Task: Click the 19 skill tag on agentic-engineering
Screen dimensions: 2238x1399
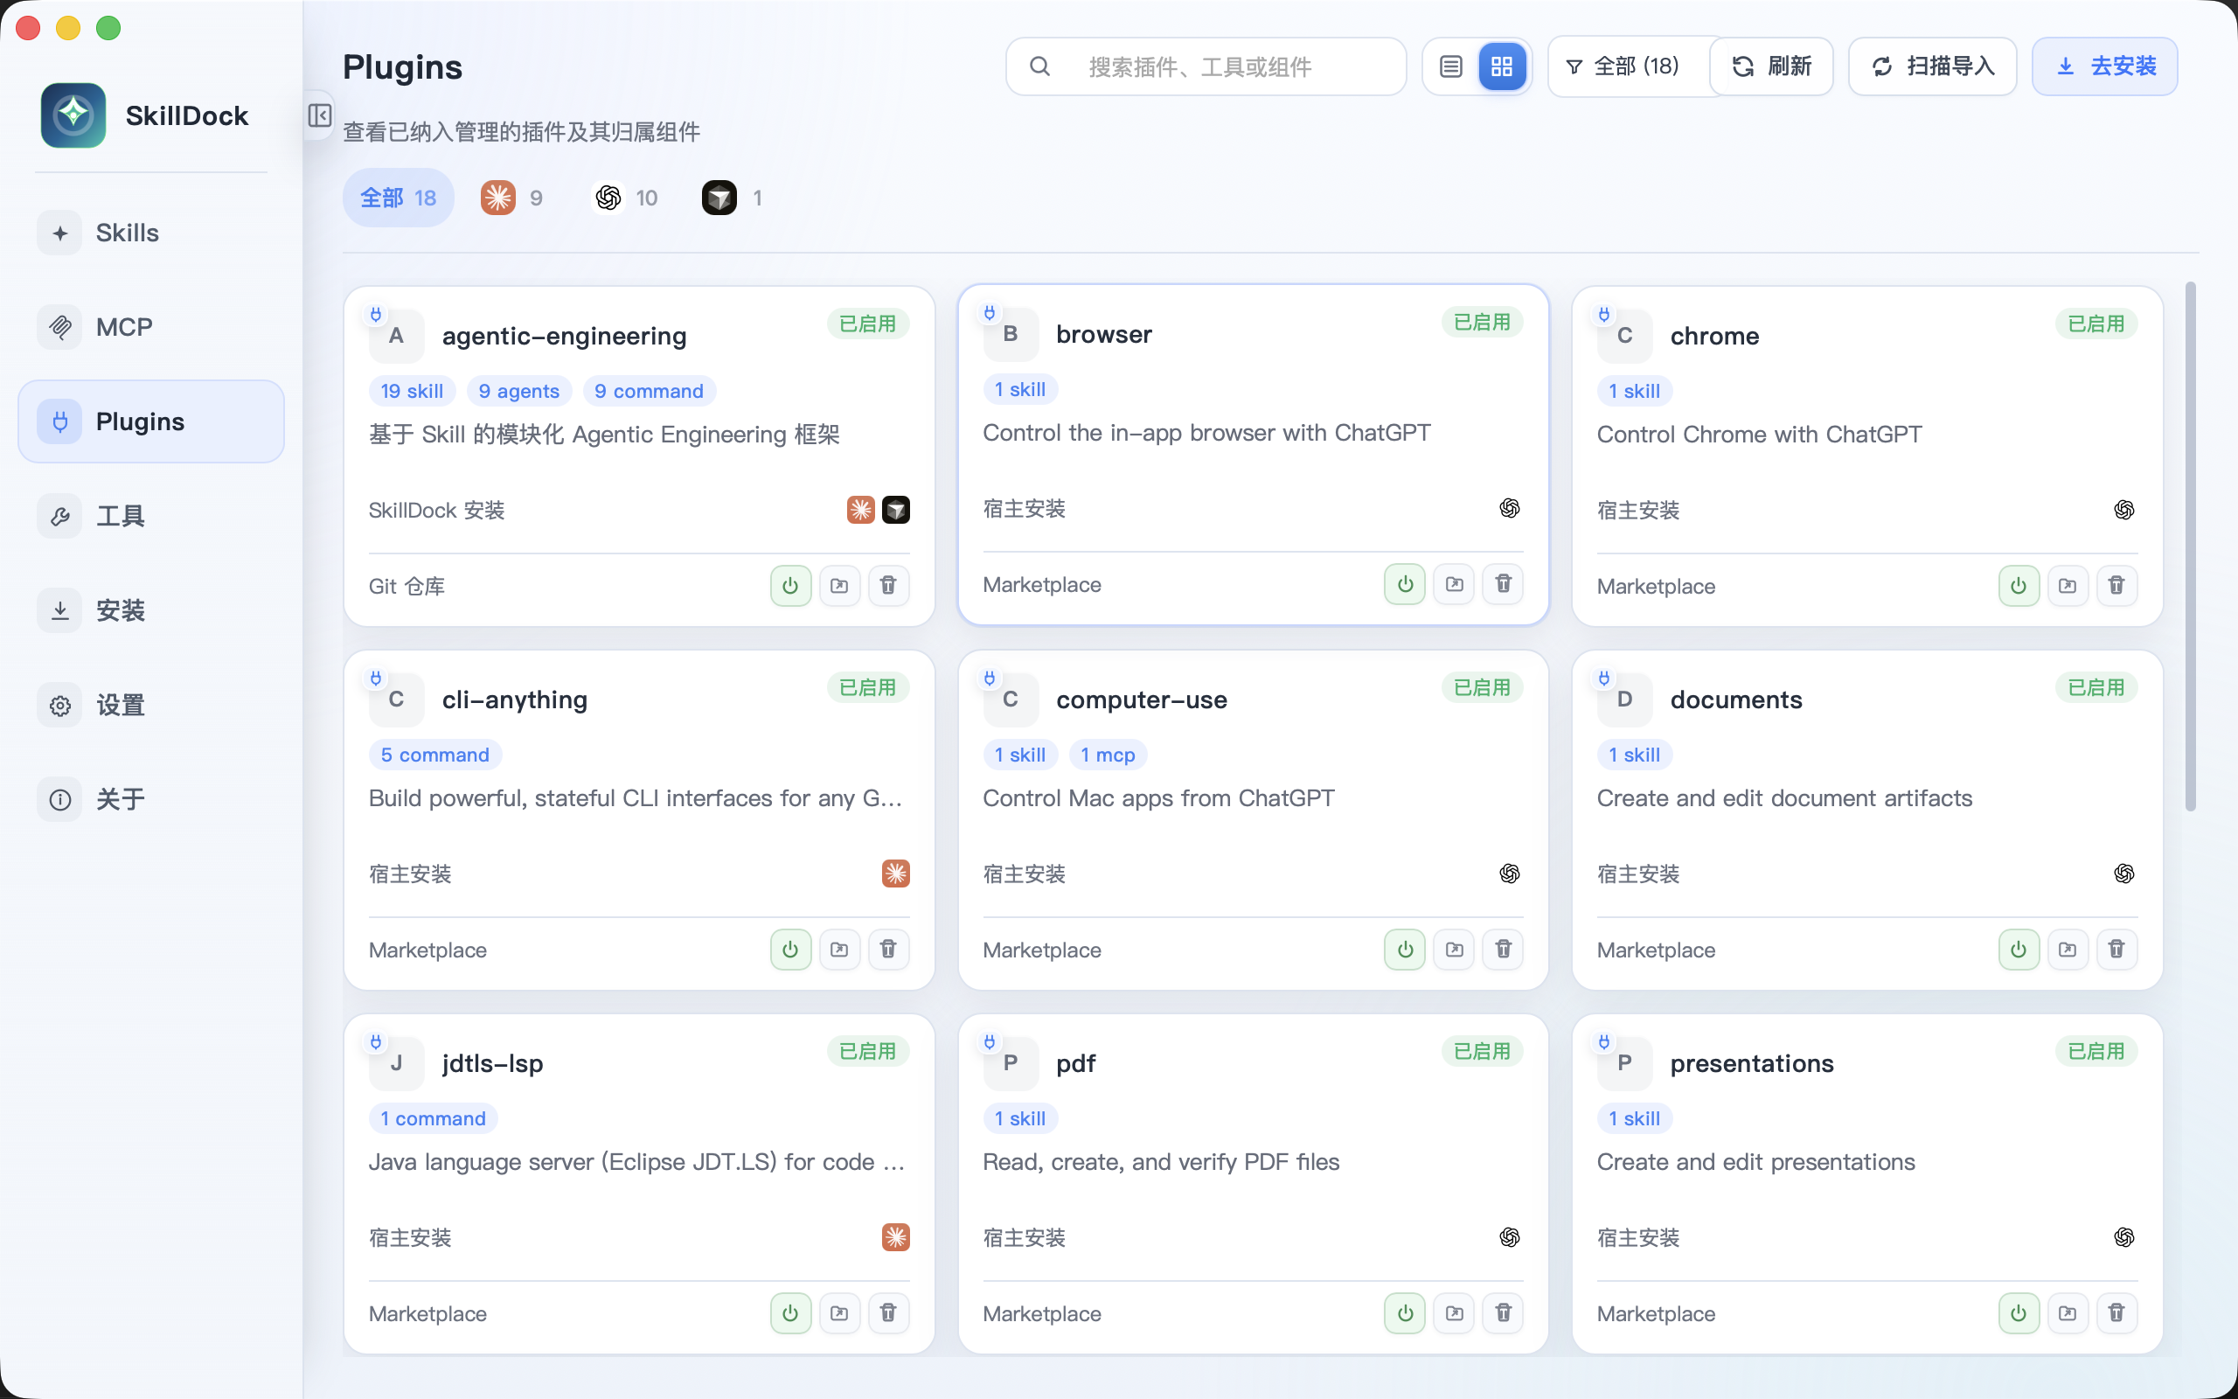Action: [x=412, y=392]
